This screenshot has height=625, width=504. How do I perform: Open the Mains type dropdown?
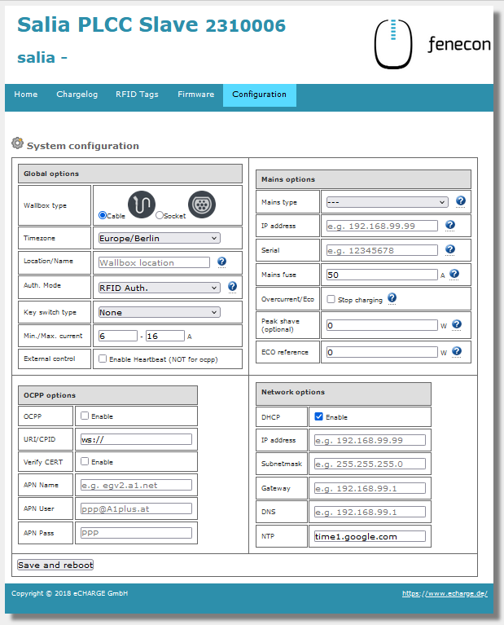pyautogui.click(x=387, y=202)
